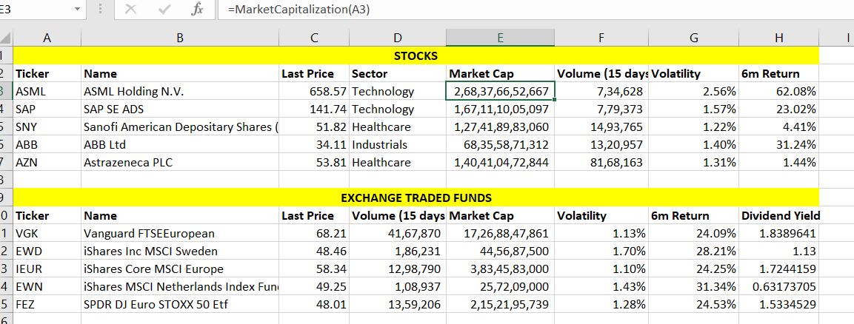Click the FEZ ticker cell

[47, 305]
